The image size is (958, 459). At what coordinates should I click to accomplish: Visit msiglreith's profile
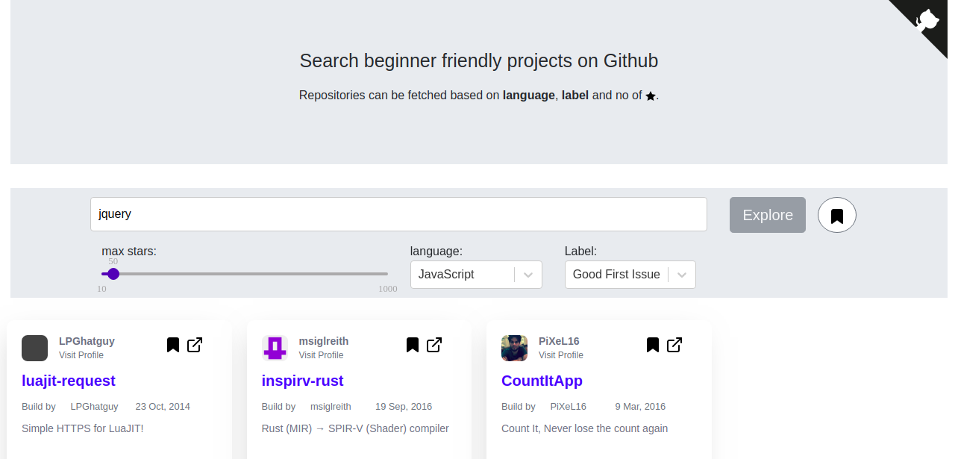pyautogui.click(x=321, y=355)
